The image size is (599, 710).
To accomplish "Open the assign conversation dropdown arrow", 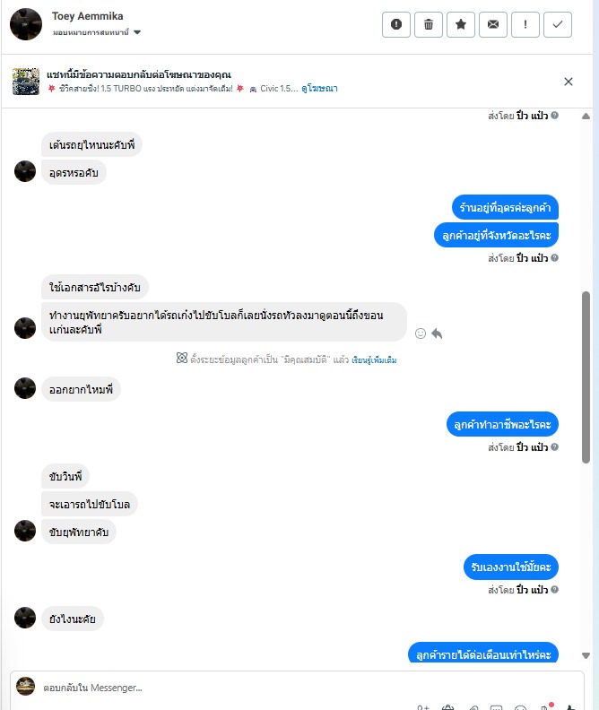I will pos(137,32).
